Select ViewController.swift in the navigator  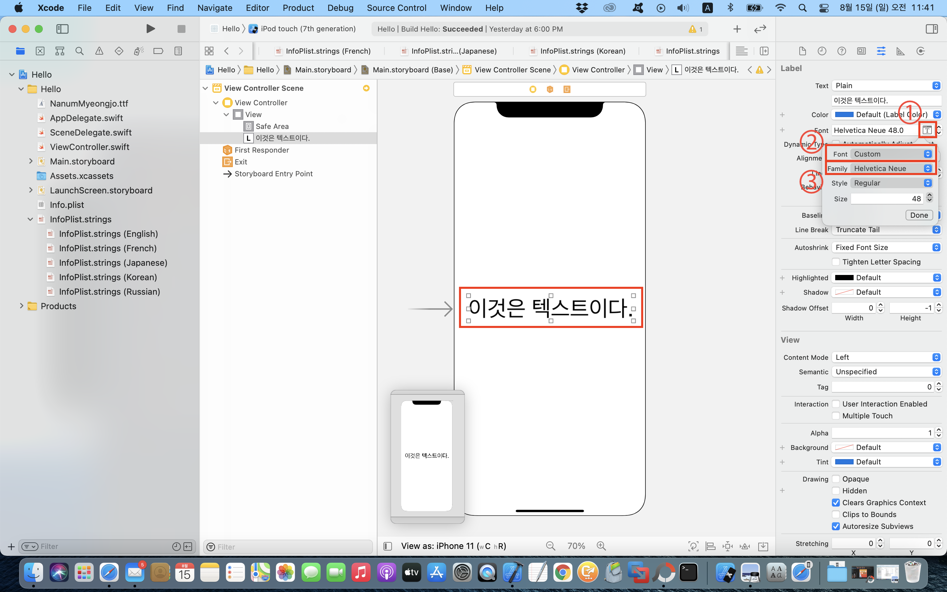point(90,147)
